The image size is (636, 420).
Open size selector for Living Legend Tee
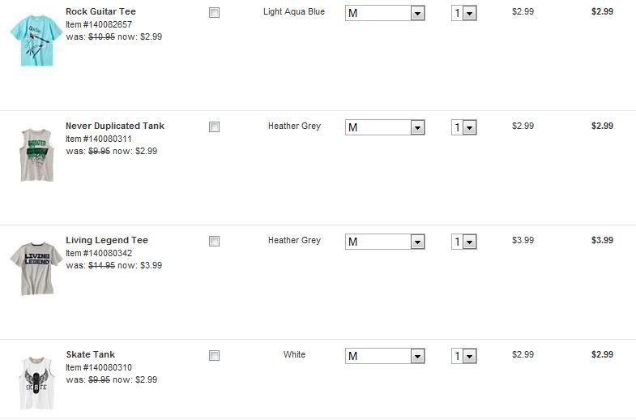385,242
